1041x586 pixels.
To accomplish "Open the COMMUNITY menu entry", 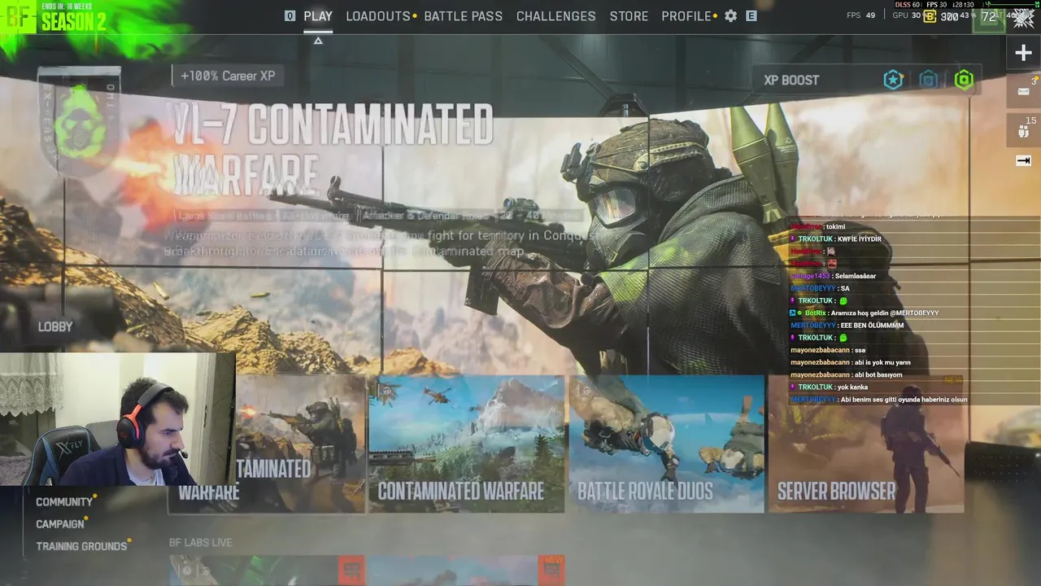I will pyautogui.click(x=64, y=502).
